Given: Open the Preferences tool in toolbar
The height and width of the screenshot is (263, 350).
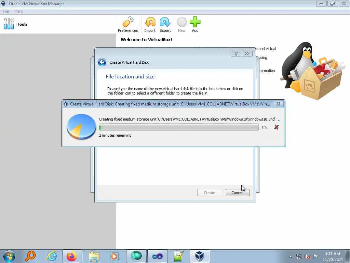Looking at the screenshot, I should click(128, 24).
